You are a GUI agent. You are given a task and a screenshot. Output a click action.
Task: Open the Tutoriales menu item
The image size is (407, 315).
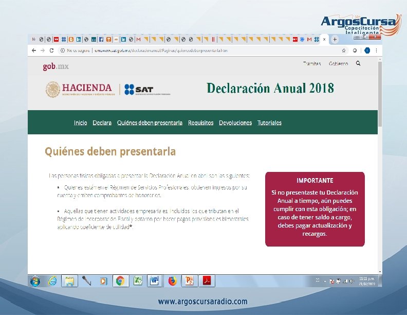[269, 122]
